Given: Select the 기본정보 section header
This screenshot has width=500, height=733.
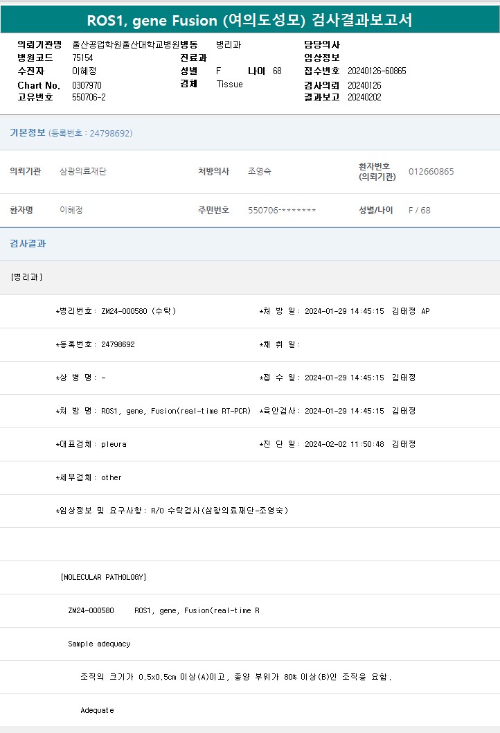Looking at the screenshot, I should coord(28,133).
